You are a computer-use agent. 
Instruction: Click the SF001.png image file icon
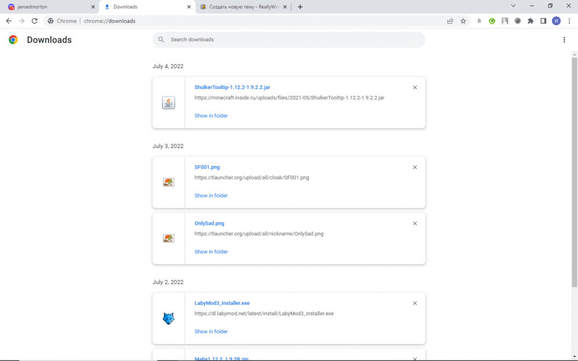[168, 183]
